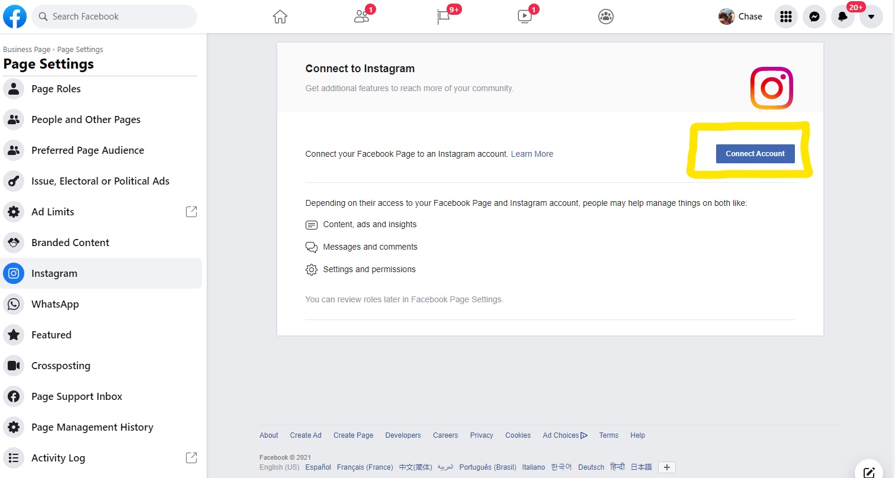Open the About footer link
The width and height of the screenshot is (895, 478).
[269, 435]
